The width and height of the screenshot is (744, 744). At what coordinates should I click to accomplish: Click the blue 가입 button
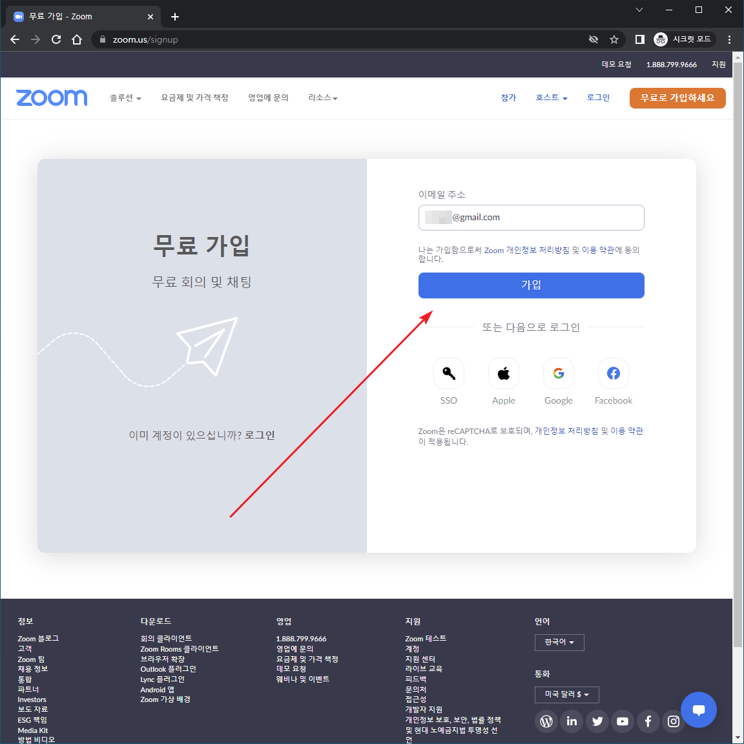(x=531, y=285)
